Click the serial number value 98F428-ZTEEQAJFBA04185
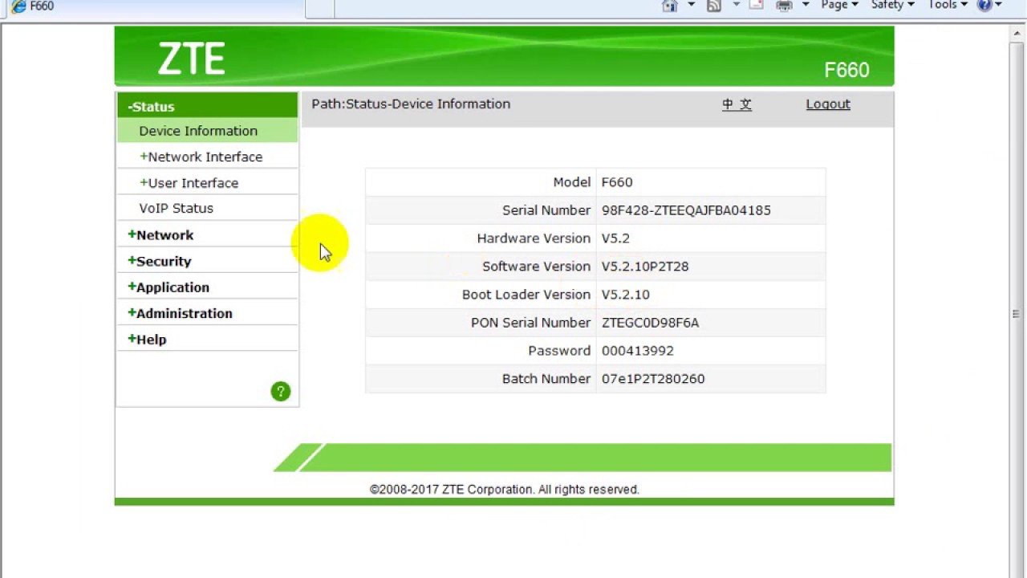 [686, 210]
